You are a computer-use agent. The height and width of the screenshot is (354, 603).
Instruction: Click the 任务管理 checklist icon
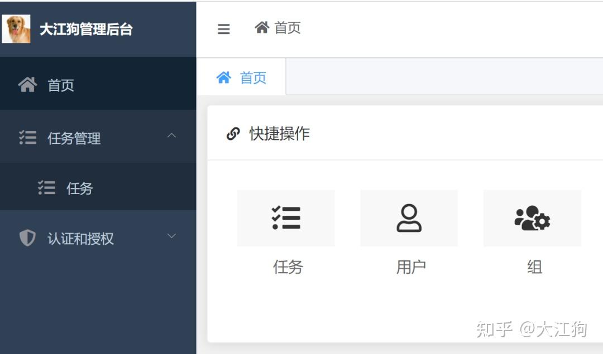click(28, 138)
